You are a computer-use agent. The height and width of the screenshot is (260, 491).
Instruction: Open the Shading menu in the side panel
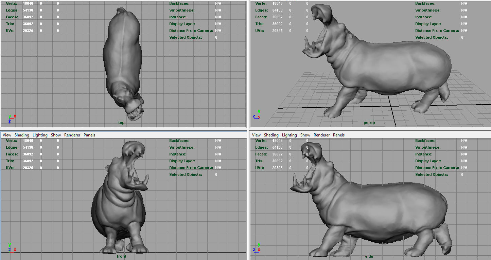tap(271, 135)
